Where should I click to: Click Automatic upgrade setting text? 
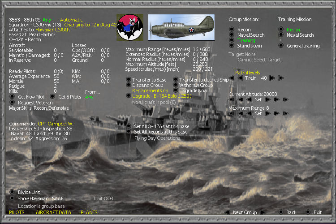tap(71, 20)
